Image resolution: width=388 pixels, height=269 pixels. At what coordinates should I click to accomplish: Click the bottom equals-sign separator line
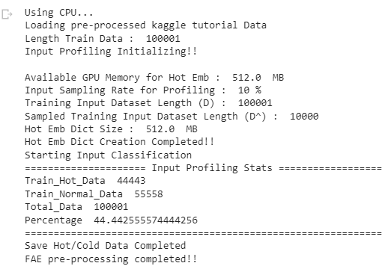pyautogui.click(x=203, y=233)
